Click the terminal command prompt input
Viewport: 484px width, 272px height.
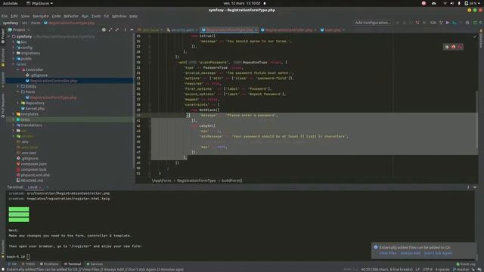pos(28,257)
